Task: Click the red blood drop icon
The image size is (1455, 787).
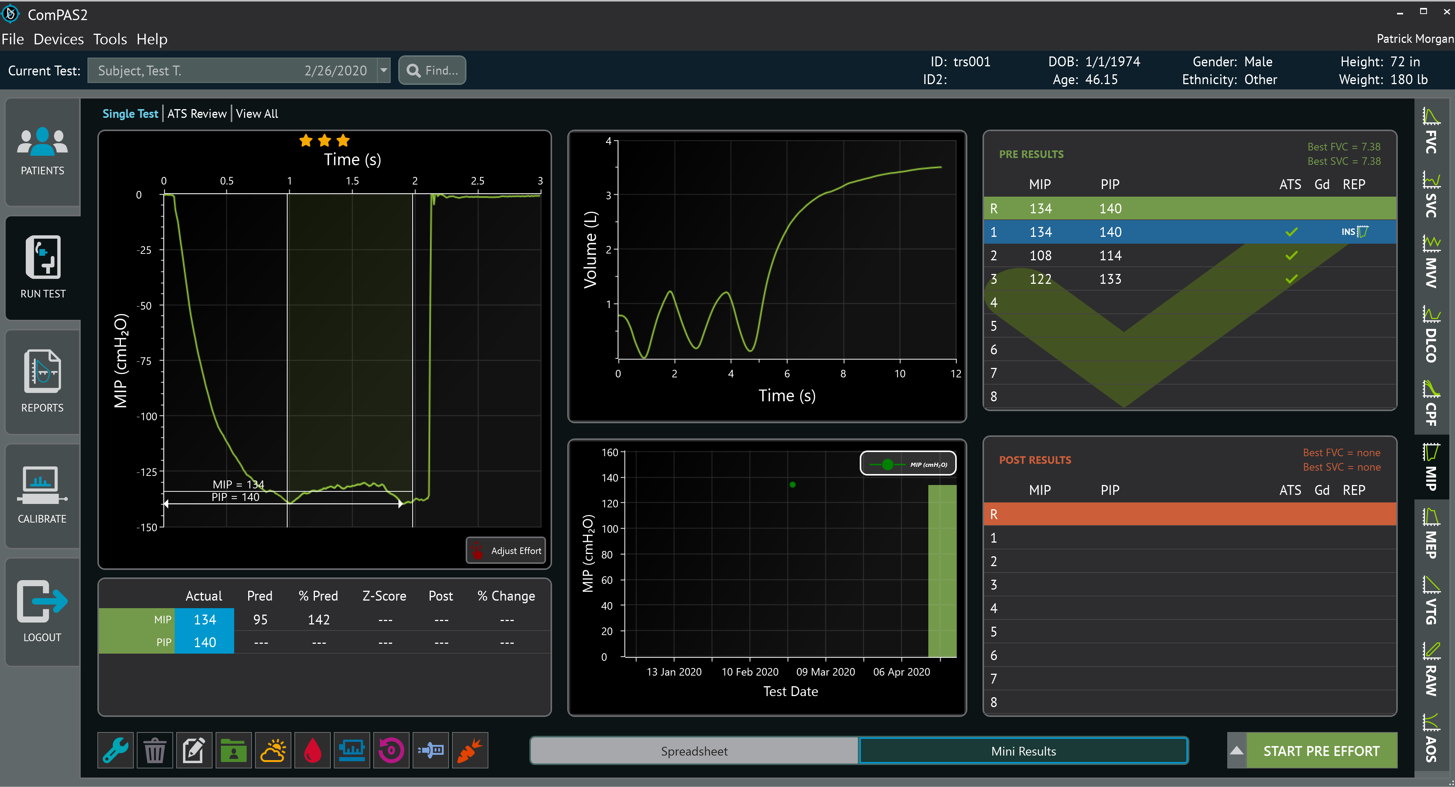Action: click(312, 750)
